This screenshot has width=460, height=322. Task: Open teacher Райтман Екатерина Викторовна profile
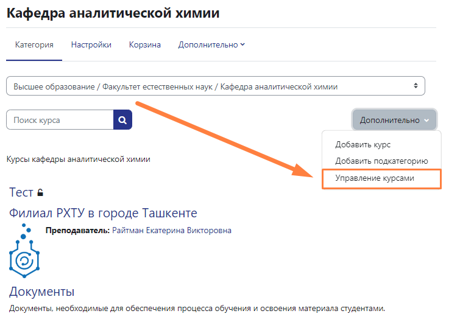click(x=172, y=231)
